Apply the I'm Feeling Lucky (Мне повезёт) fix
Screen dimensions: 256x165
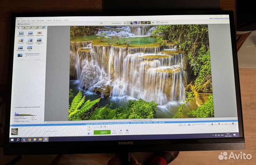pyautogui.click(x=20, y=41)
